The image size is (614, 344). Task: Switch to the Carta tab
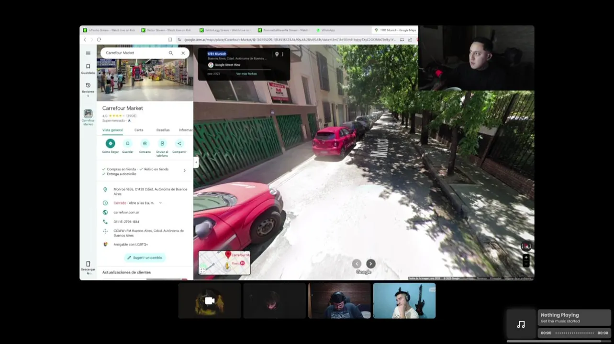coord(139,130)
